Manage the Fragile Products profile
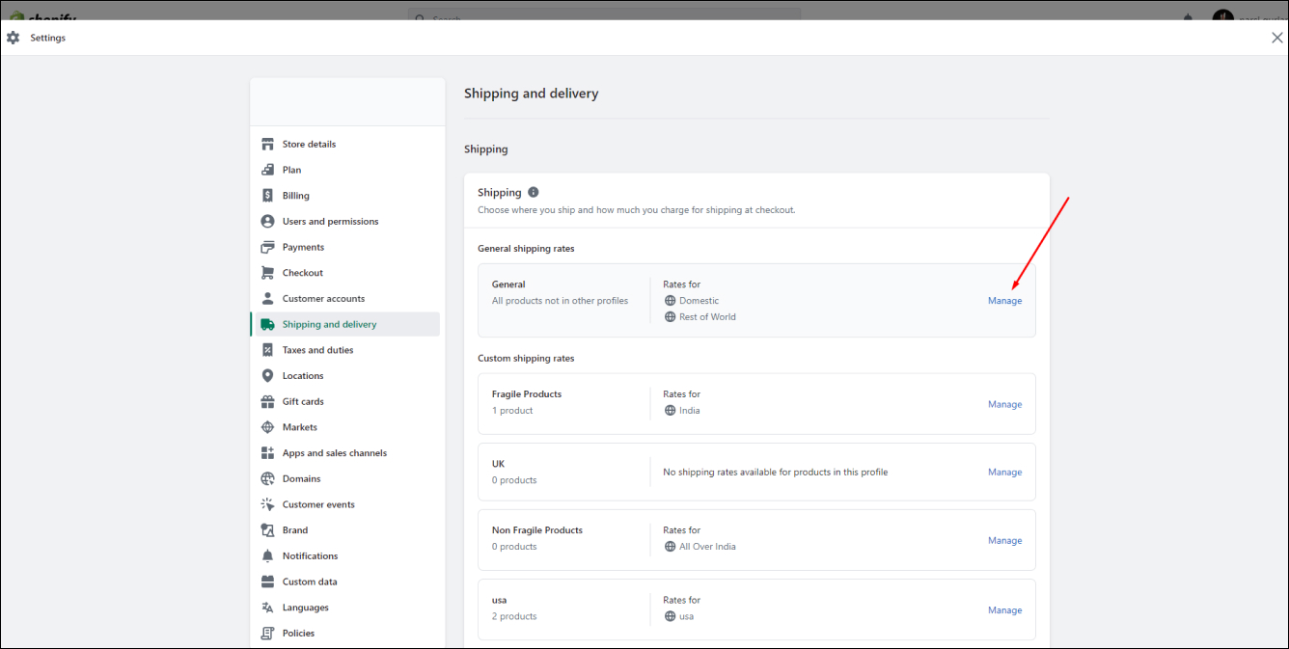 (x=1004, y=405)
